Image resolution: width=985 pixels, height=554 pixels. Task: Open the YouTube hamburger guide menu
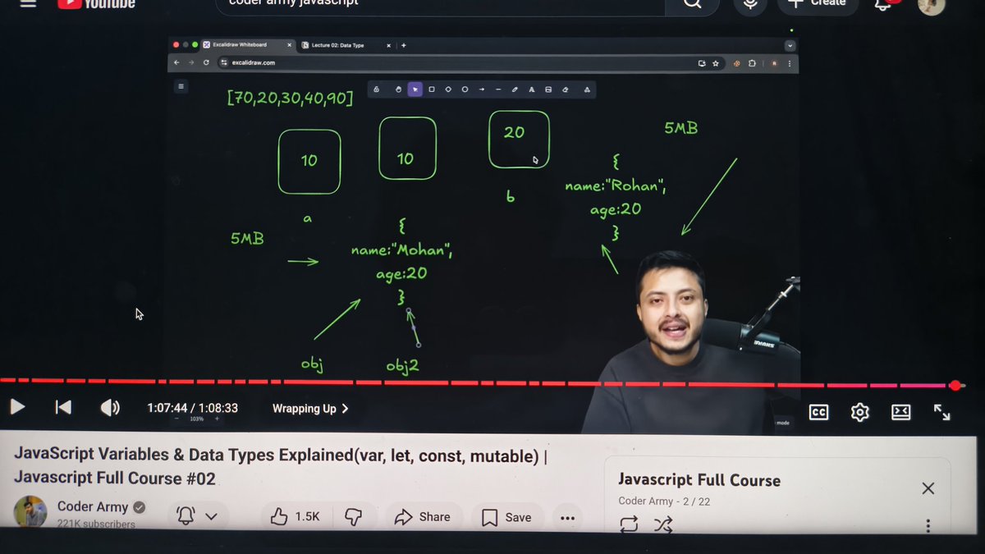[x=28, y=3]
